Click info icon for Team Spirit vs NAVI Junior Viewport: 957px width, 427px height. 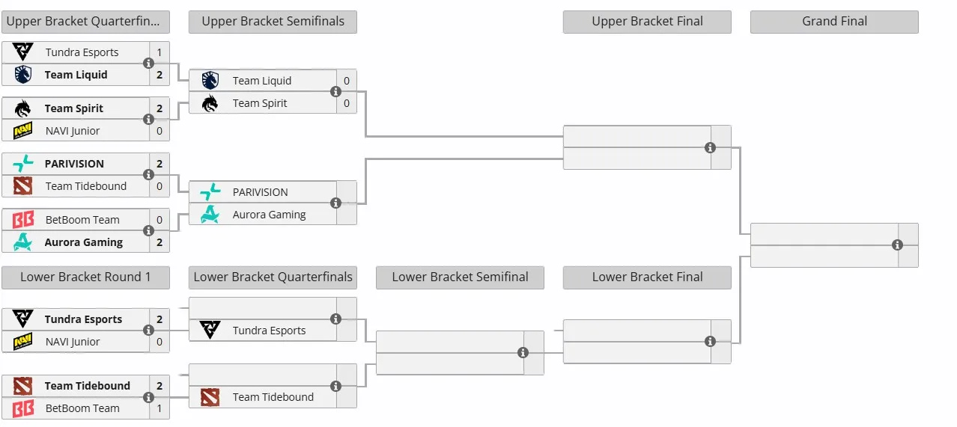(148, 119)
